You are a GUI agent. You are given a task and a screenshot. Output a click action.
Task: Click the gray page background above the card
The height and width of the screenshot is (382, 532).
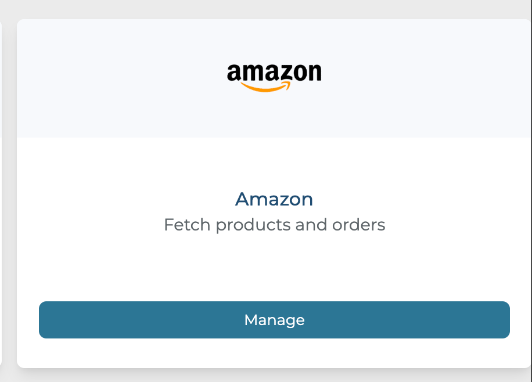click(x=274, y=9)
